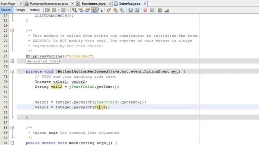The width and height of the screenshot is (259, 145).
Task: Jump to previous bookmark icon
Action: 109,10
